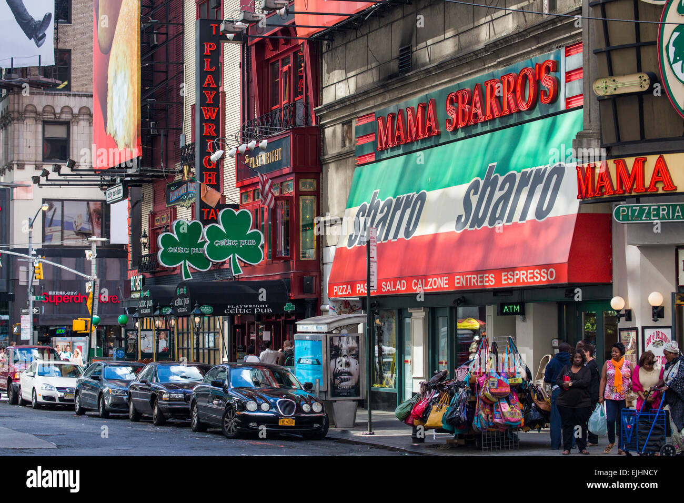
Task: Click the white parked sedan
Action: point(49,384)
